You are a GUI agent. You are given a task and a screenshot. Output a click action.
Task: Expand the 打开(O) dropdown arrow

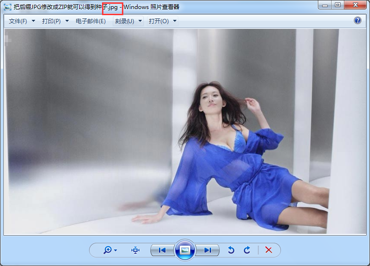click(x=175, y=21)
